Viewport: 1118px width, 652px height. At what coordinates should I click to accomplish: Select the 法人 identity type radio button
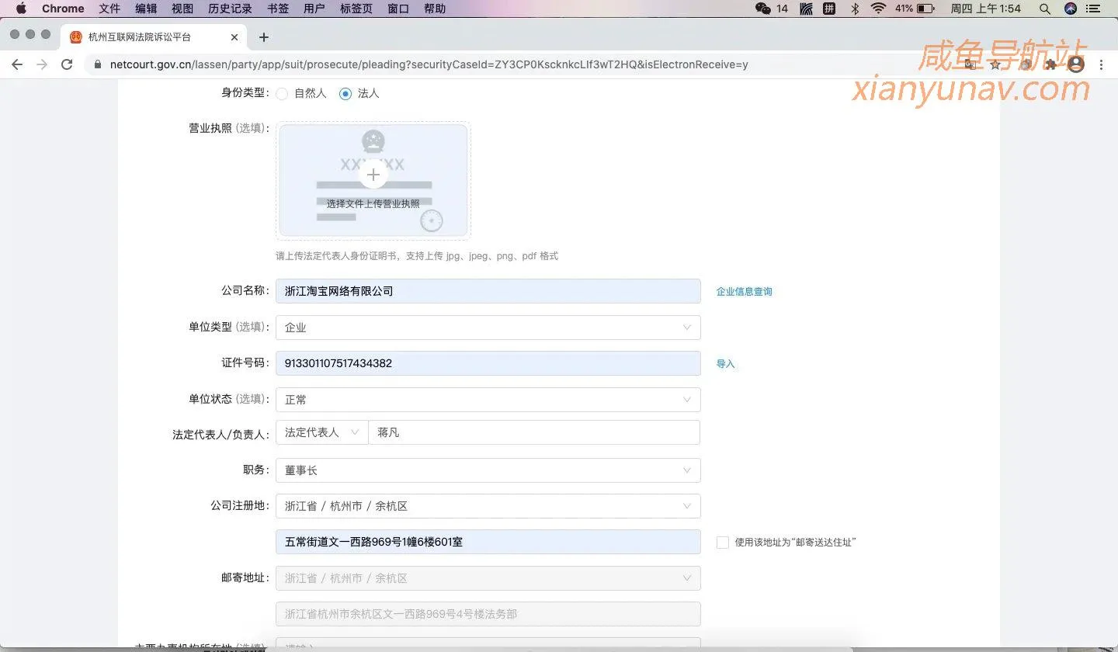click(x=345, y=93)
